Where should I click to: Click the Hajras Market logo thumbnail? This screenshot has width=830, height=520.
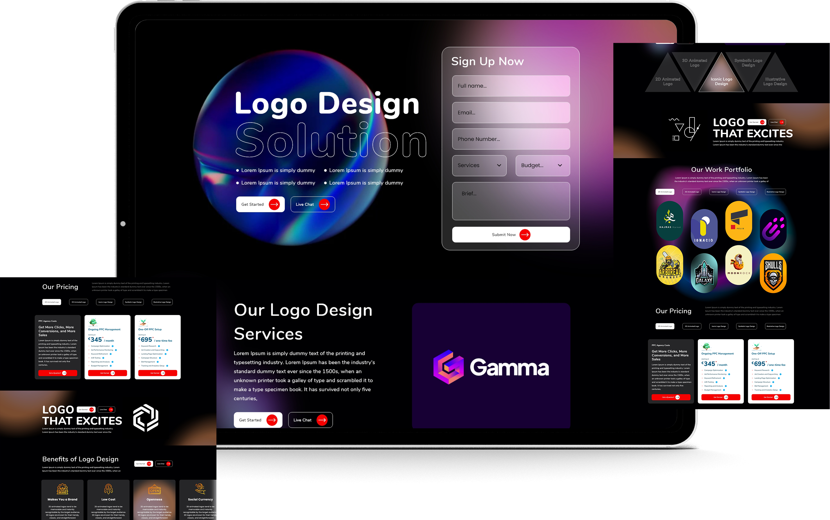coord(669,221)
